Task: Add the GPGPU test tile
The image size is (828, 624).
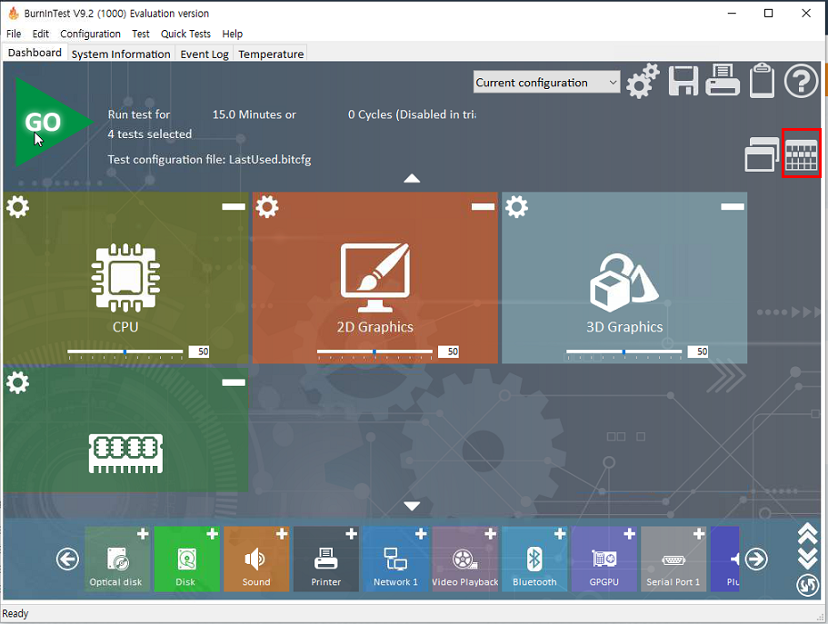Action: [x=604, y=559]
